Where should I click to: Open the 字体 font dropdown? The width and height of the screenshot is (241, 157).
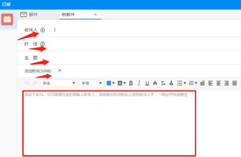click(58, 83)
